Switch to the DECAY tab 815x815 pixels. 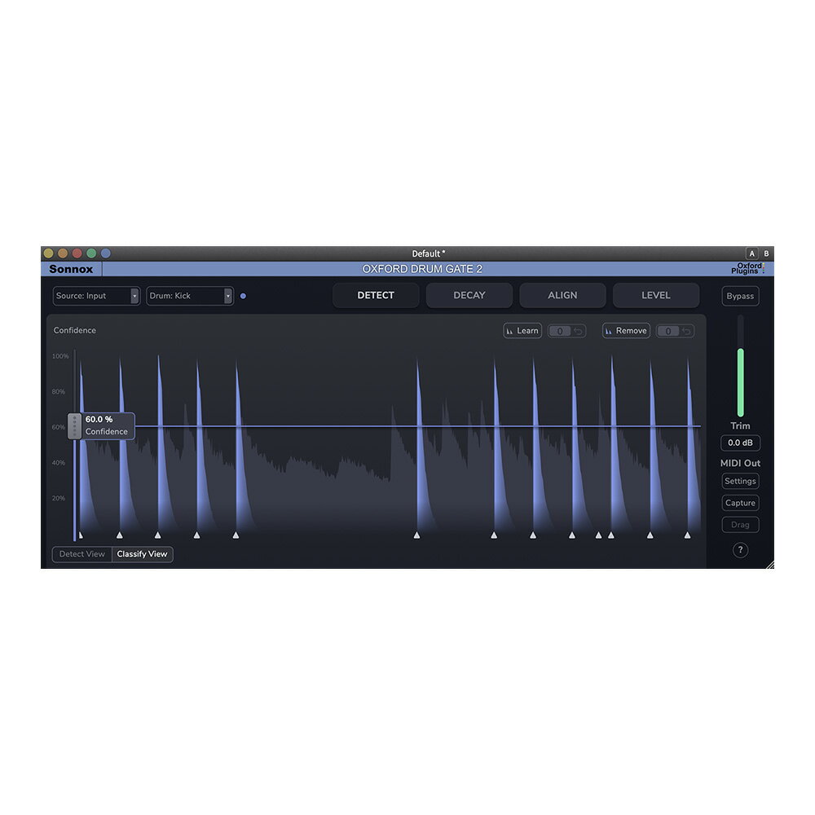tap(469, 295)
